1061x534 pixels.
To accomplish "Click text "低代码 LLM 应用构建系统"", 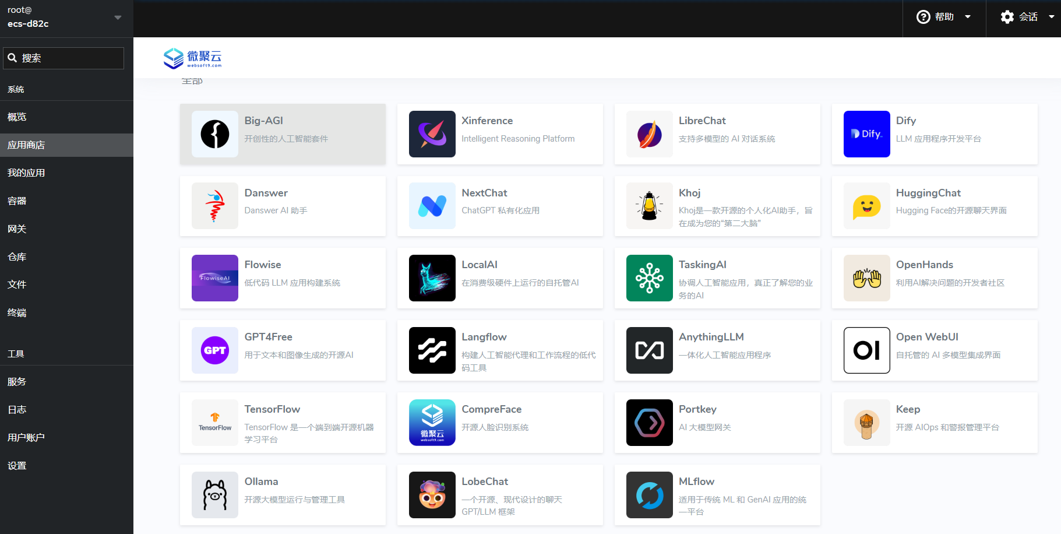I will tap(292, 283).
